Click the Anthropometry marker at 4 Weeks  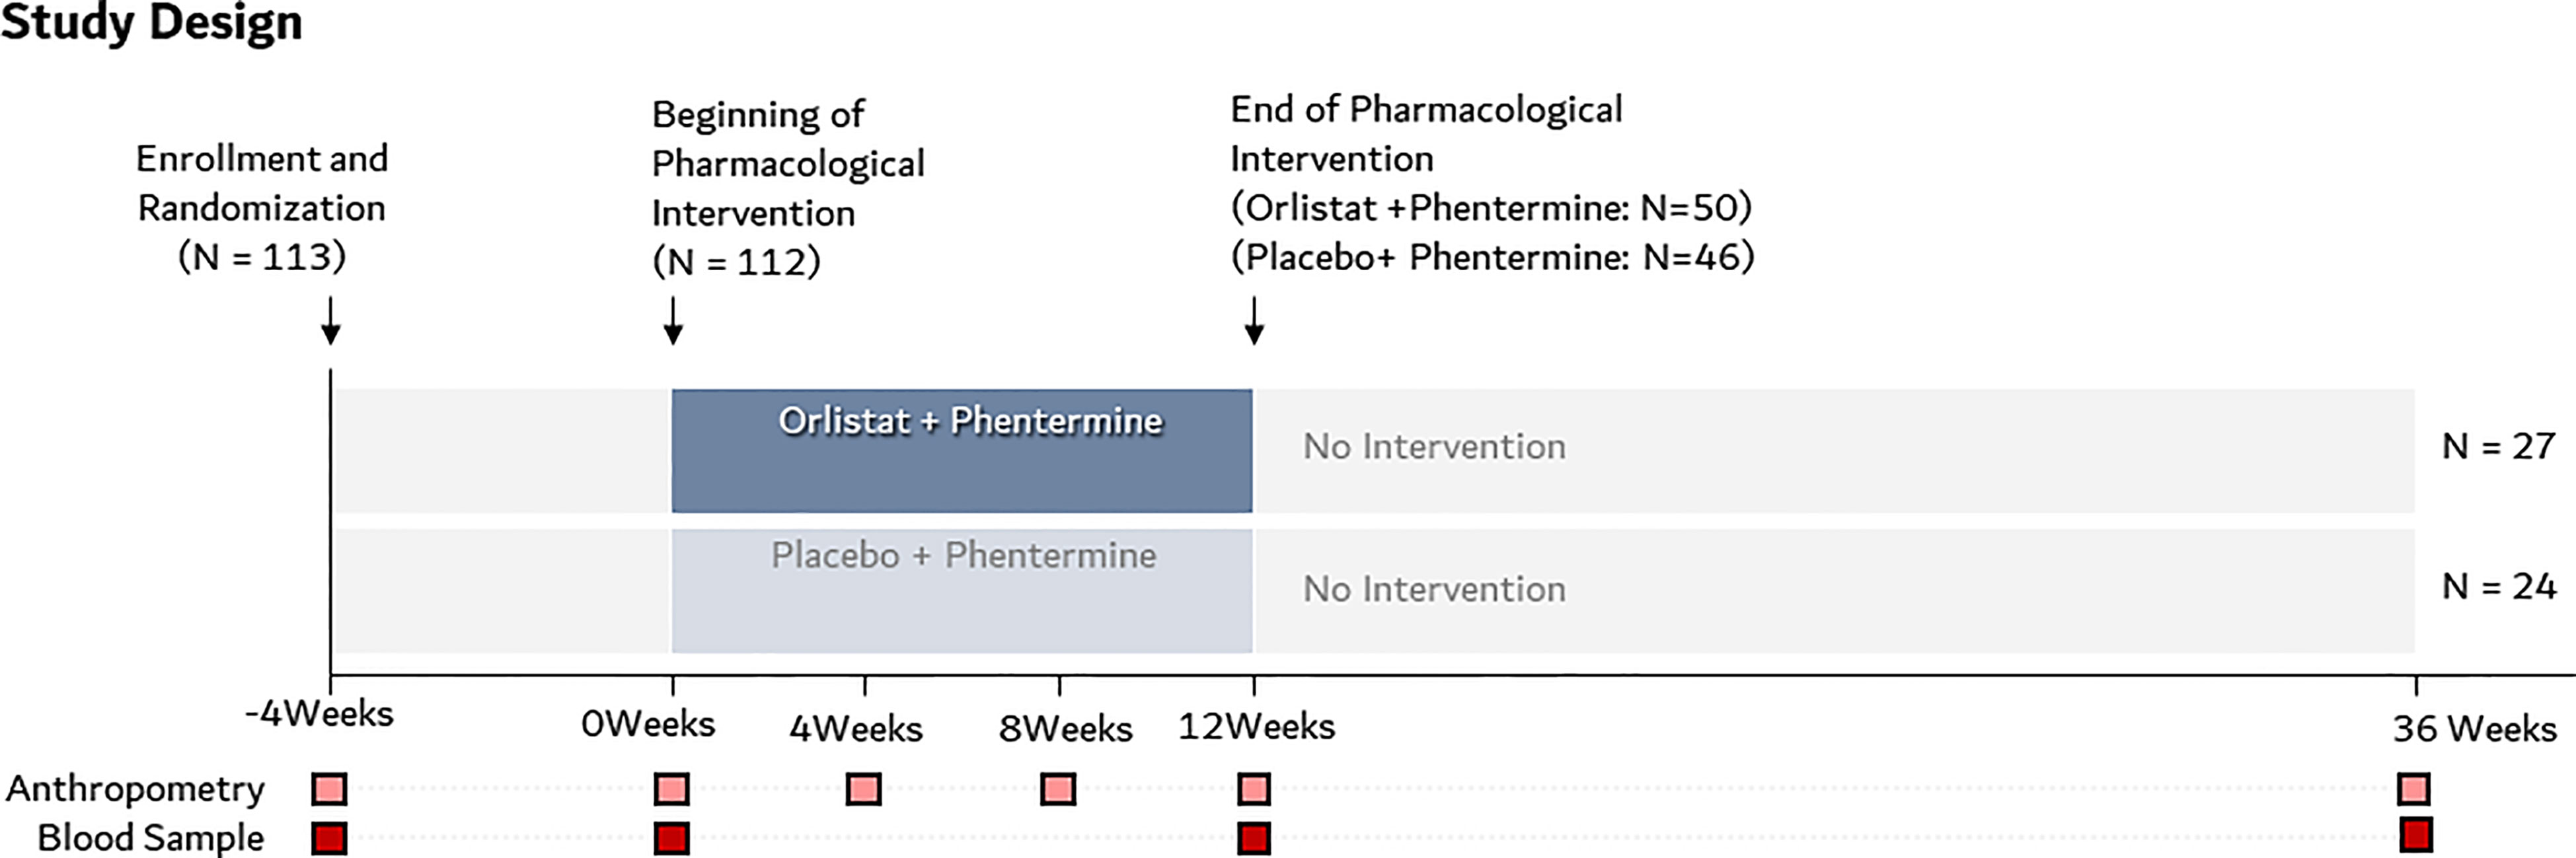(x=864, y=789)
